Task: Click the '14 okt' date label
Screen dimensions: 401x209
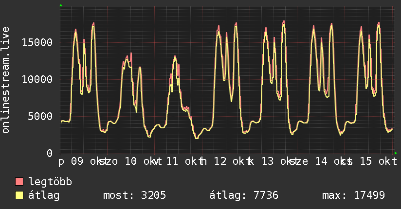Action: click(x=330, y=161)
